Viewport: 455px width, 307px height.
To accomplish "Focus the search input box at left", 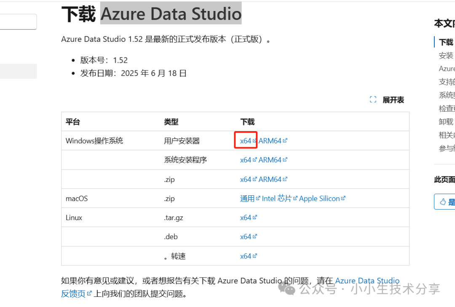I will [x=18, y=22].
